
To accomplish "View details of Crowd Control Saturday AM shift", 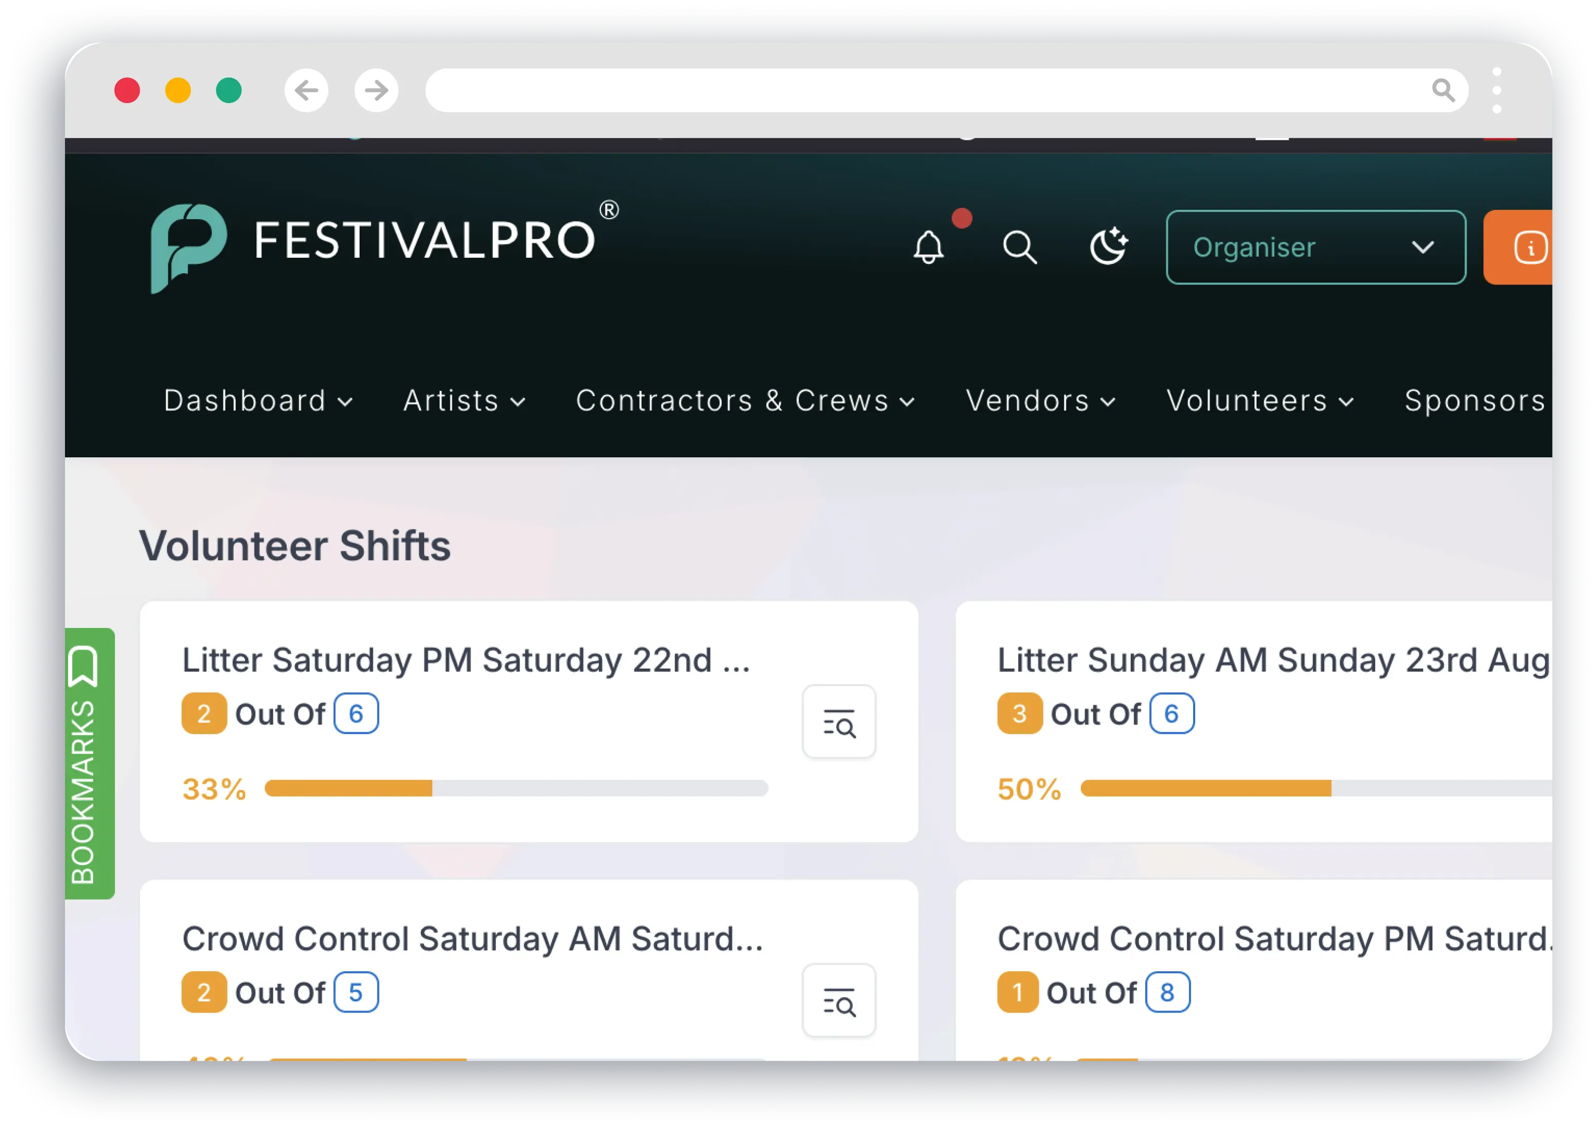I will tap(838, 1001).
